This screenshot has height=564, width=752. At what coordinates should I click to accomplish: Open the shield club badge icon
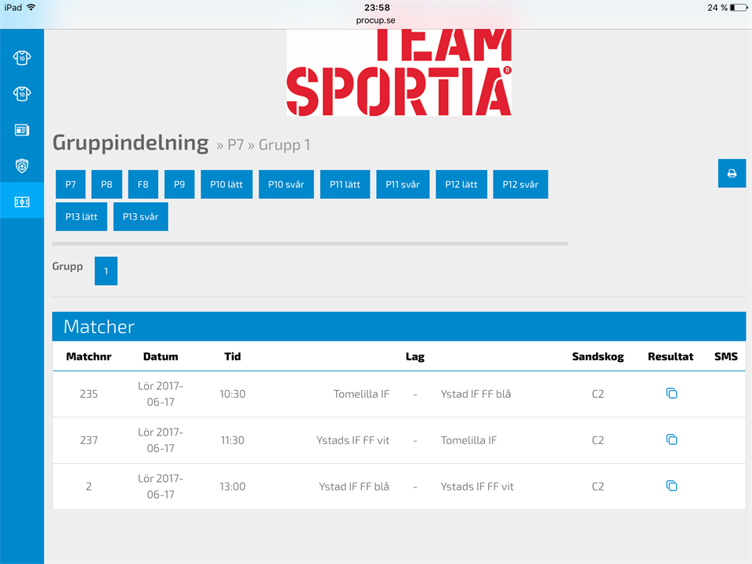coord(22,166)
